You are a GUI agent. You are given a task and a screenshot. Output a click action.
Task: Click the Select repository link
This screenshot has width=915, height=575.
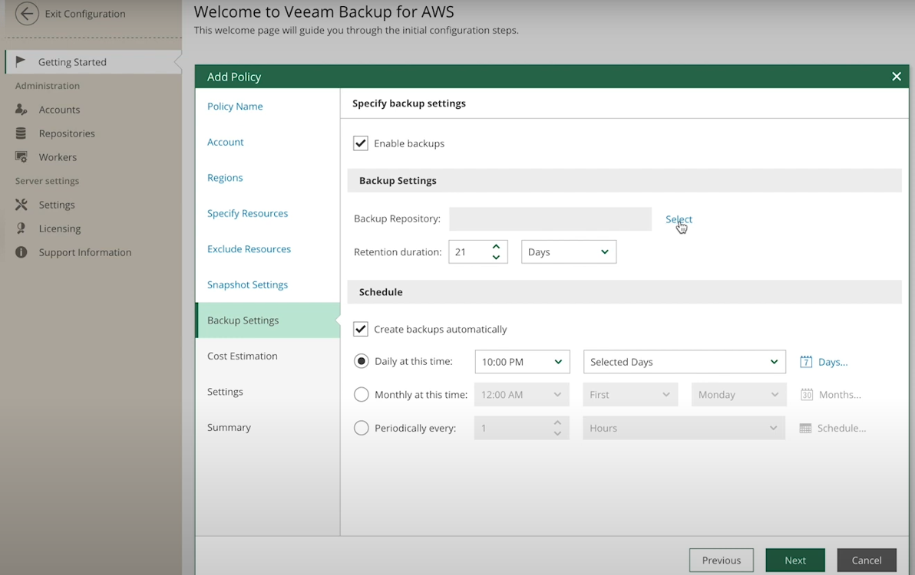click(x=679, y=219)
